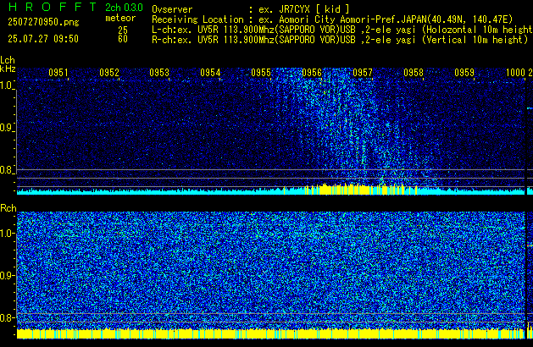Click the 0954 time marker
This screenshot has width=533, height=347.
pyautogui.click(x=210, y=73)
